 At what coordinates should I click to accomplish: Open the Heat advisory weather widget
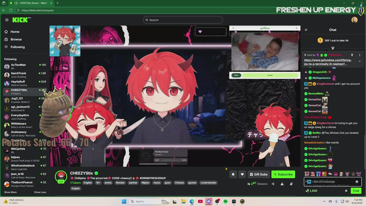[14, 201]
